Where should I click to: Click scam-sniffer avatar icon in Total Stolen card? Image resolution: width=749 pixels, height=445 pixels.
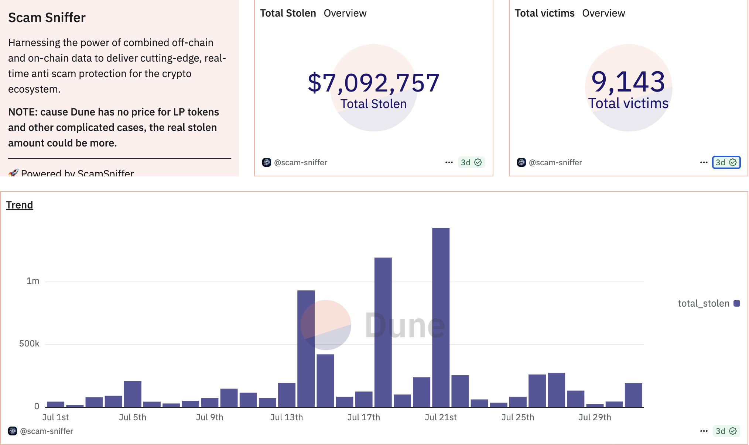pyautogui.click(x=266, y=162)
